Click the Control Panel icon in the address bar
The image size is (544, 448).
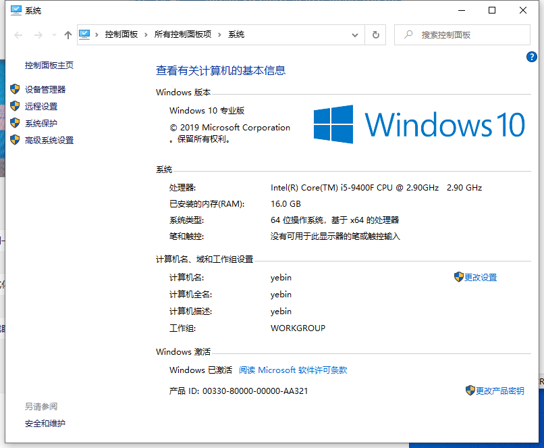tap(84, 34)
